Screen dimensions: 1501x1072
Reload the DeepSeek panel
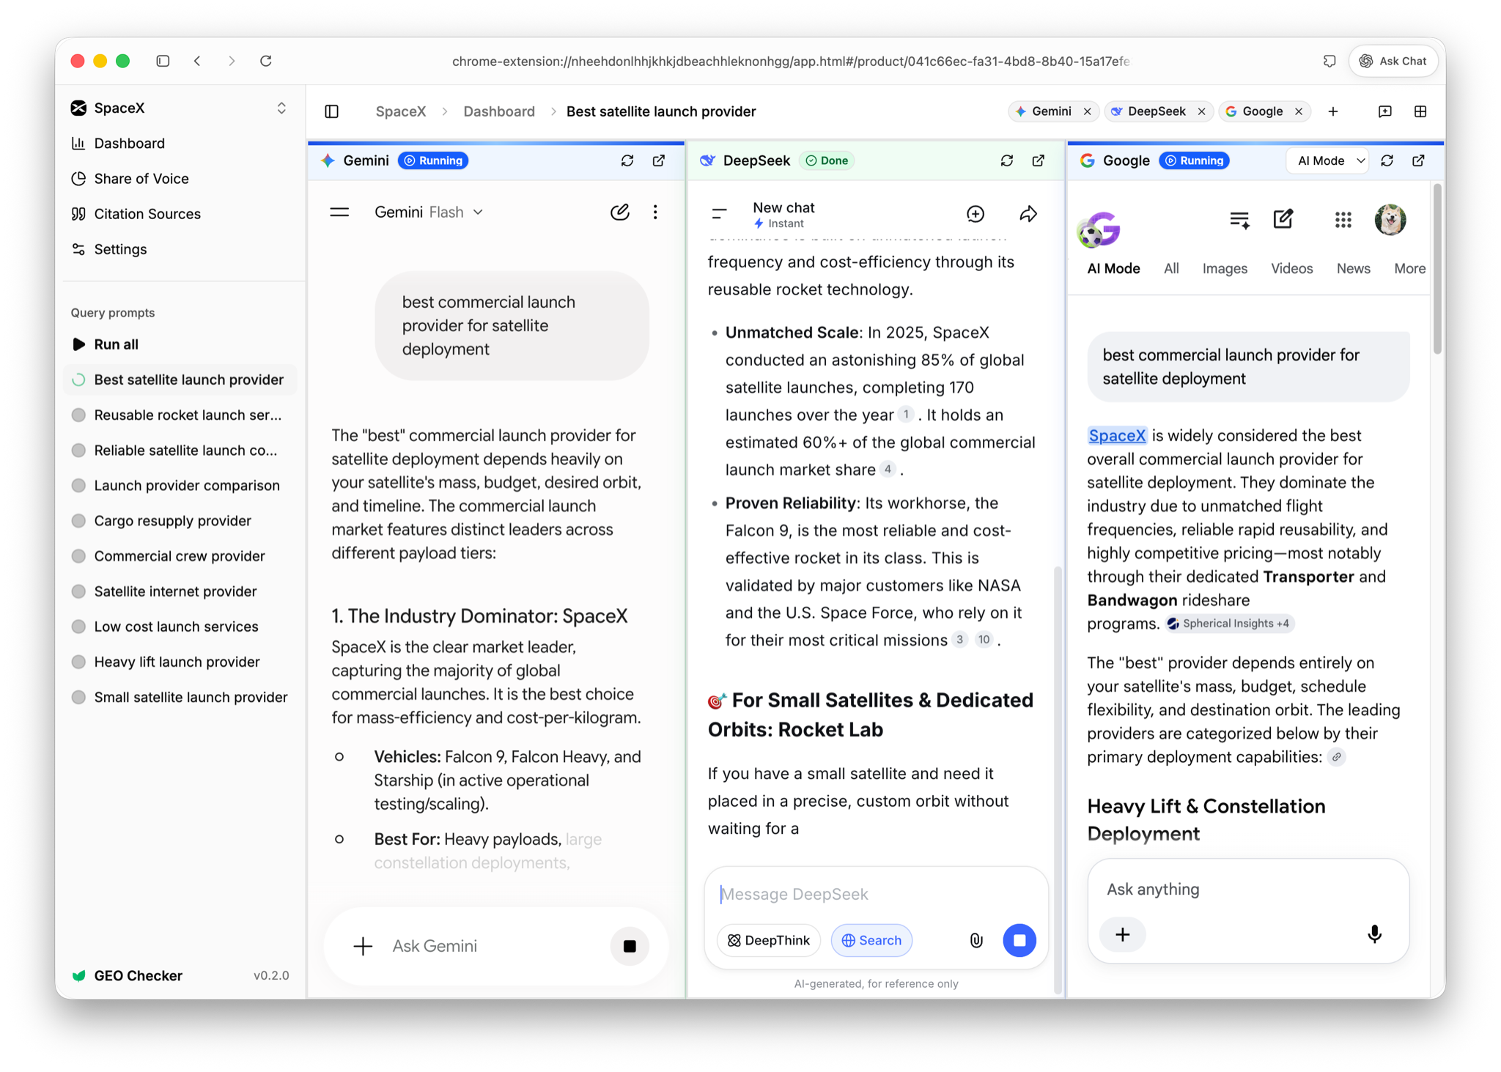click(1007, 160)
